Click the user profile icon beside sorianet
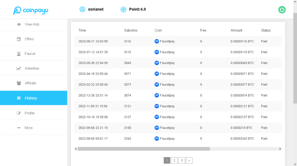Image resolution: width=297 pixels, height=166 pixels. point(82,9)
